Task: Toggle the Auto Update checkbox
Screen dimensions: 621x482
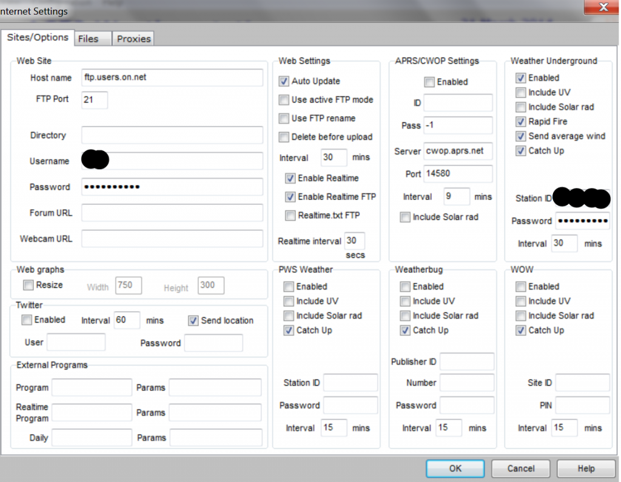Action: point(284,81)
